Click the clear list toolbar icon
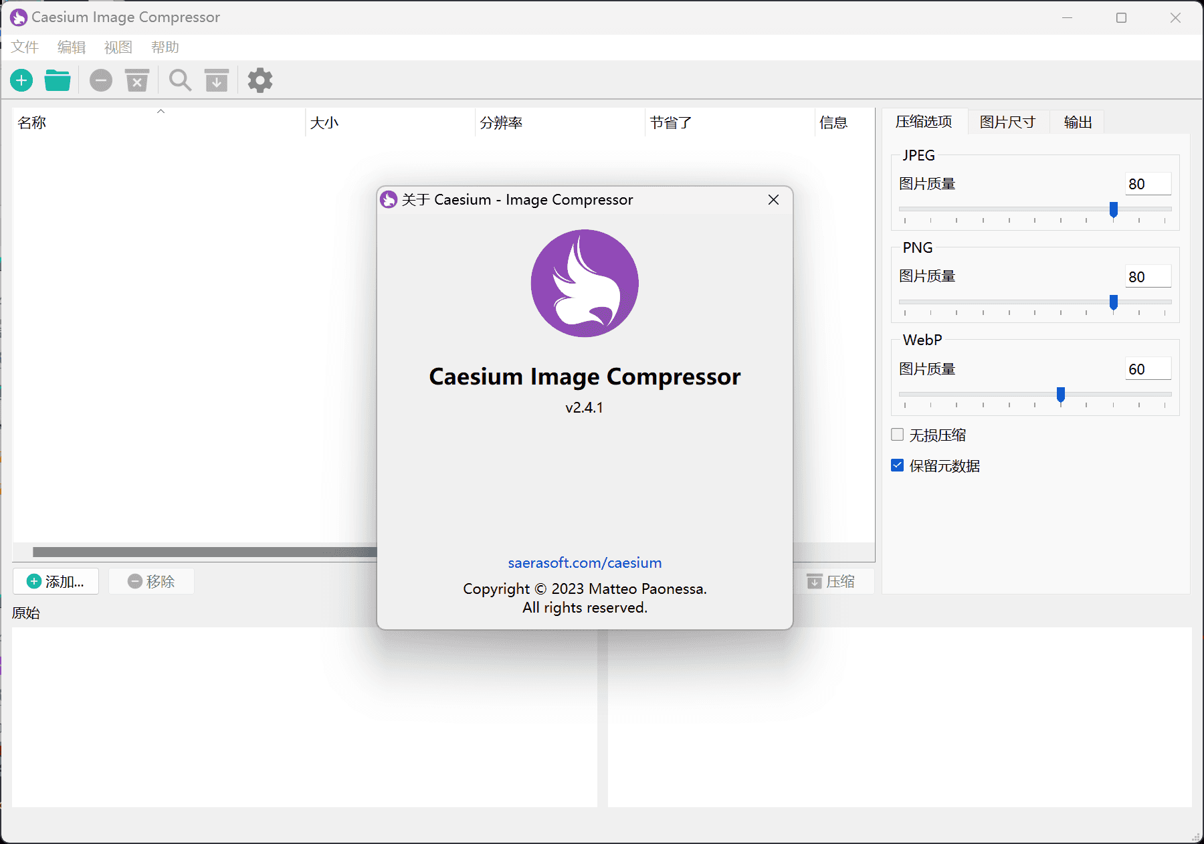The height and width of the screenshot is (844, 1204). (137, 81)
